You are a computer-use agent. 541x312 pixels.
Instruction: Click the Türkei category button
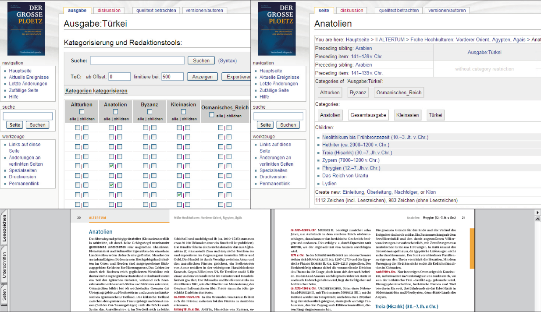tap(436, 115)
